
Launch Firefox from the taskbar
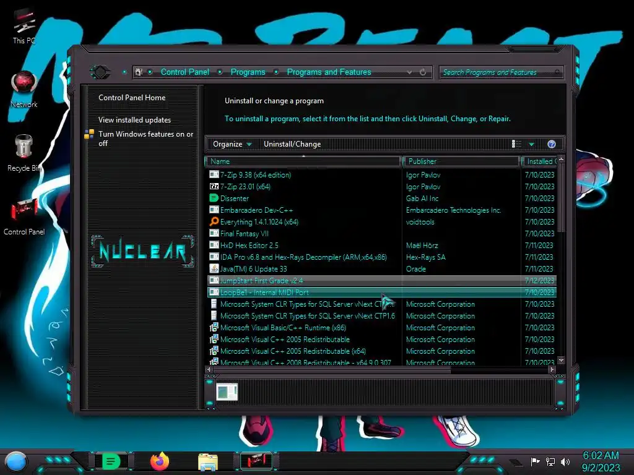160,461
